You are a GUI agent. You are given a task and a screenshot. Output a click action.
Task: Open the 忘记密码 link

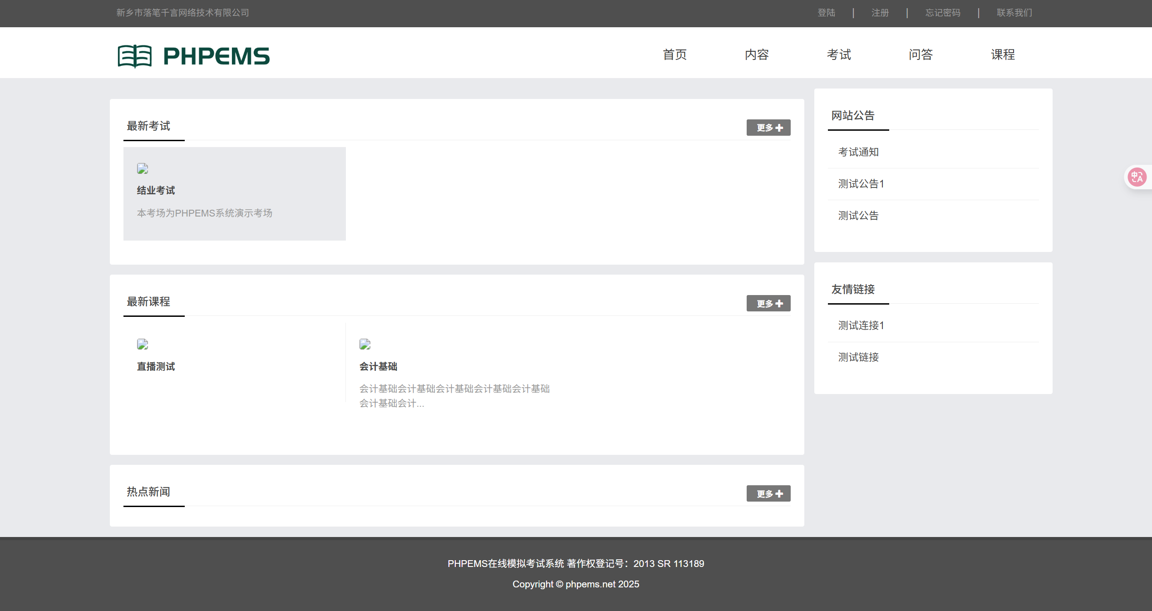point(943,13)
